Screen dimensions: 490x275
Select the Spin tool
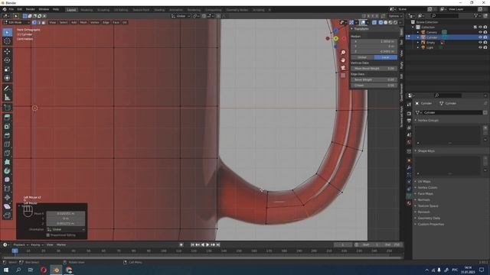tap(7, 171)
